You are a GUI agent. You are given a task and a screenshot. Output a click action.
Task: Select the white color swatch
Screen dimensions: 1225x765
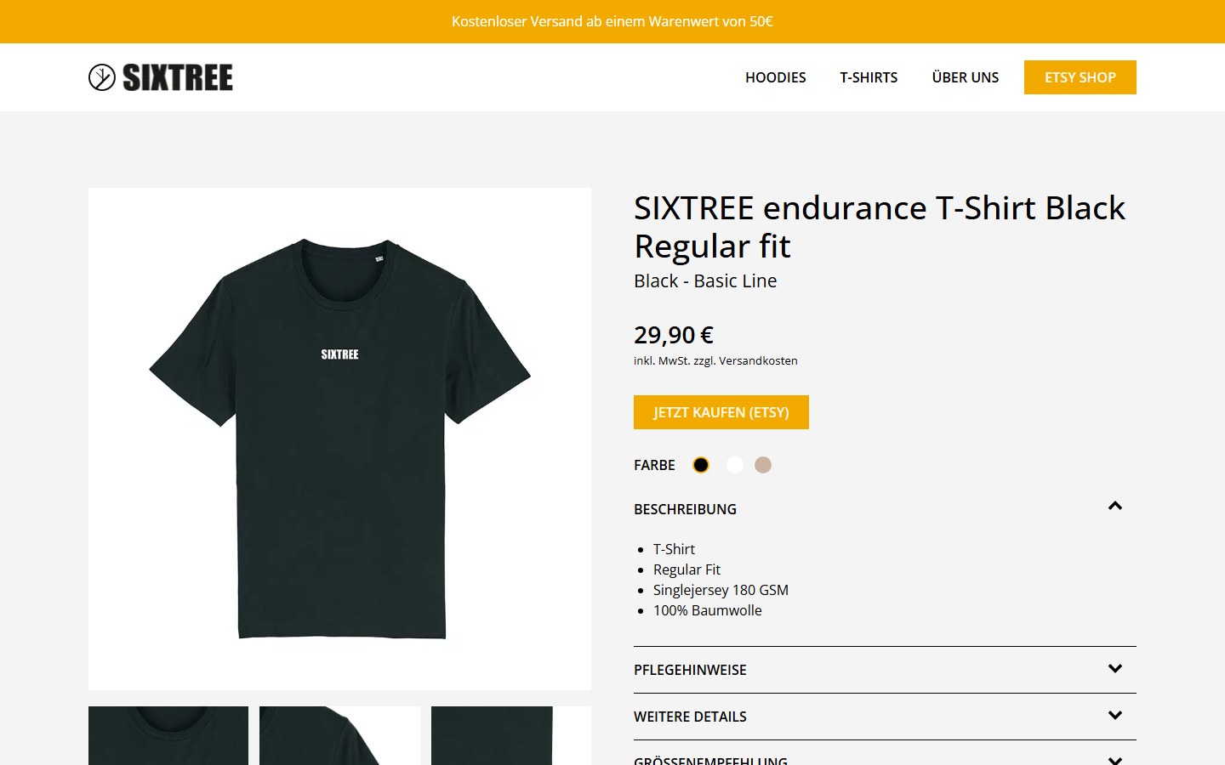tap(734, 465)
